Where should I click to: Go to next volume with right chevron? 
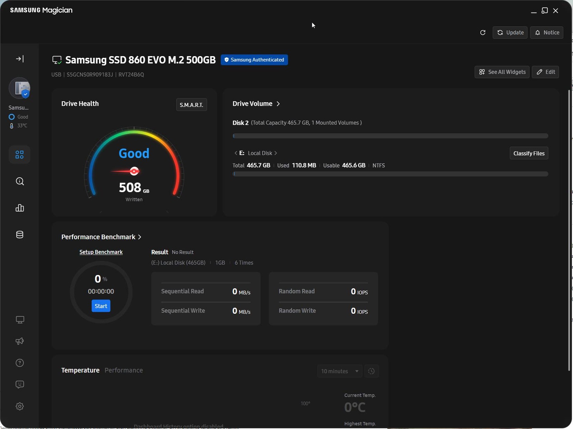pos(276,153)
